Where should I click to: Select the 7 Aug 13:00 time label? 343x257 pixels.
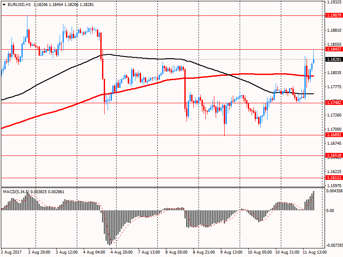149,252
